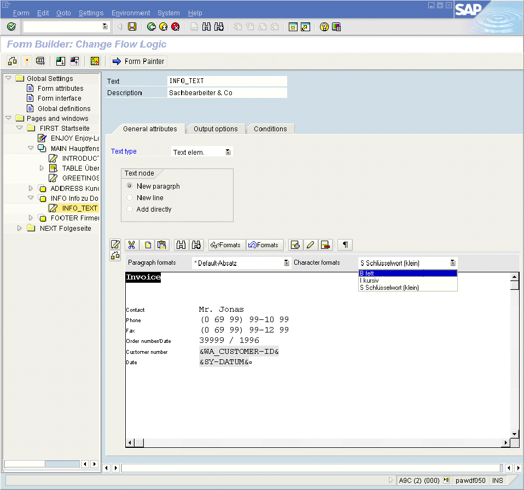Click the second Formats change button
This screenshot has width=524, height=490.
[264, 245]
